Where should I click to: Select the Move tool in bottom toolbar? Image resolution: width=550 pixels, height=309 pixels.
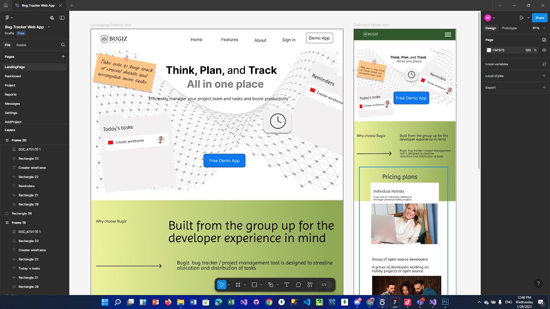pos(222,285)
